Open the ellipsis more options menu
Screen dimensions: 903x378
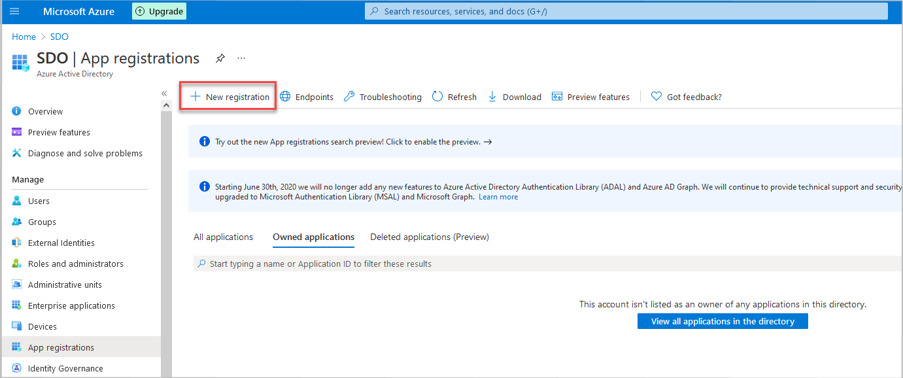point(241,58)
